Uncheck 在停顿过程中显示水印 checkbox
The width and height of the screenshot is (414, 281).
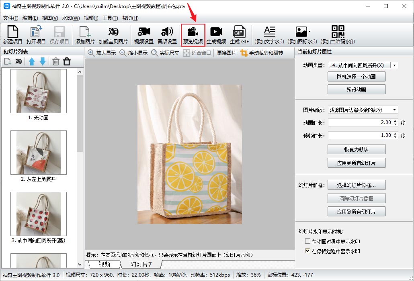click(307, 251)
